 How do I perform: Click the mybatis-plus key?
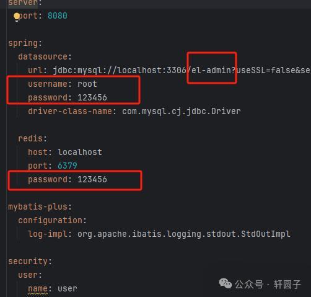tap(38, 207)
